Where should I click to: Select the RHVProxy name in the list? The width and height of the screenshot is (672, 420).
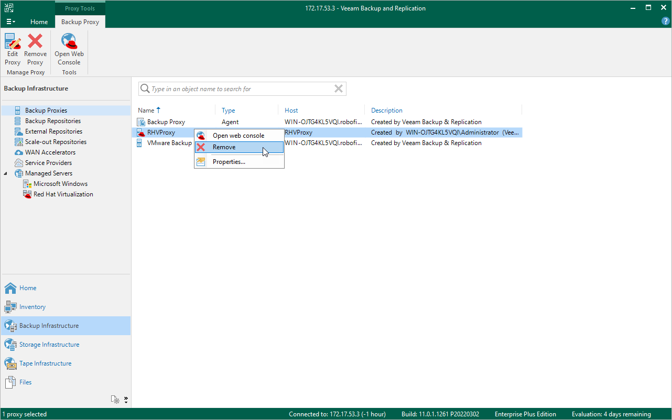[x=161, y=132]
